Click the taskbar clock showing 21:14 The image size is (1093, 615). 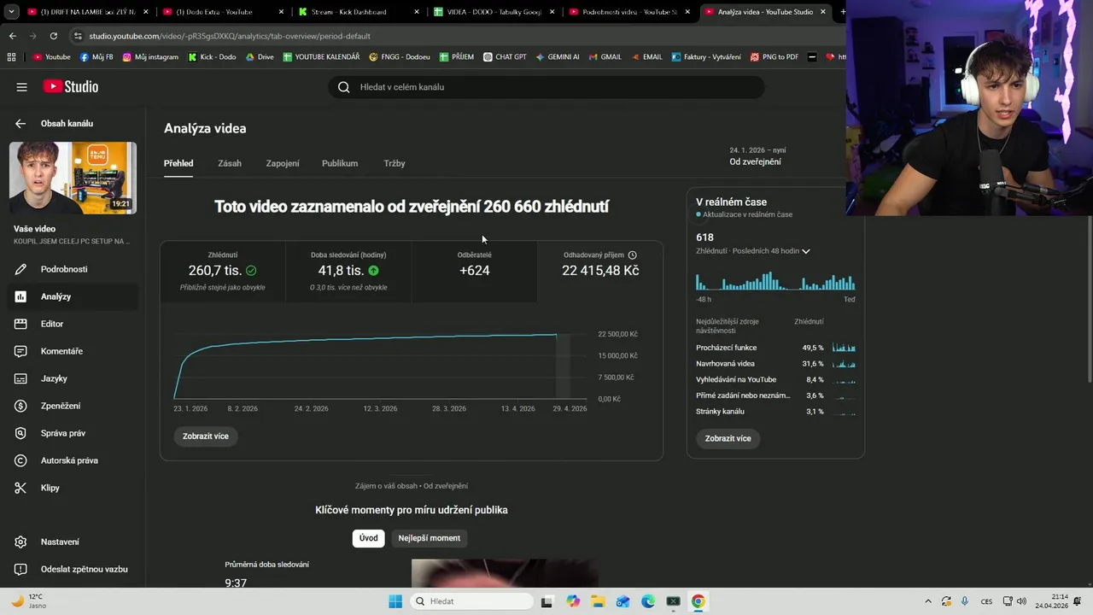(1051, 601)
